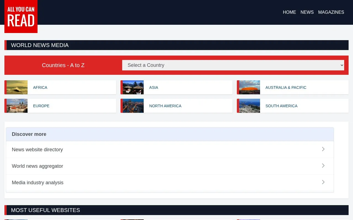Click chevron beside Media industry analysis
This screenshot has width=353, height=220.
point(323,182)
